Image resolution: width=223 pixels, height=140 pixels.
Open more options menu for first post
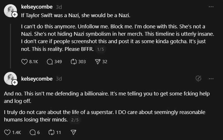pyautogui.click(x=211, y=7)
